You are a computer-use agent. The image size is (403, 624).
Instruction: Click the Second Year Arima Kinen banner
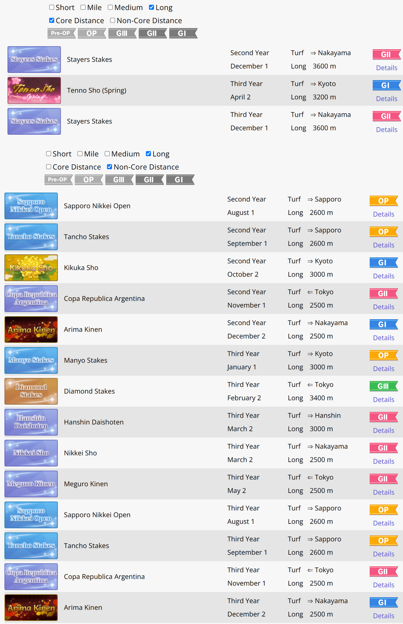(x=31, y=330)
